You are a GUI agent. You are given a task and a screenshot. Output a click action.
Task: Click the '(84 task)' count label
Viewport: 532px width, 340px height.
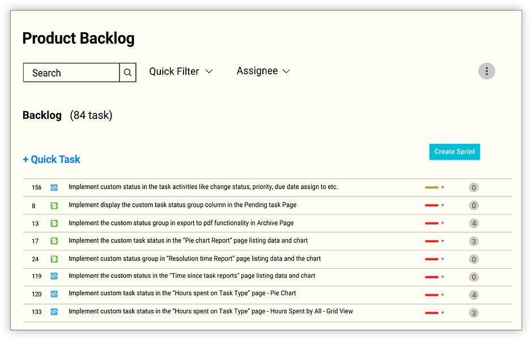point(91,116)
